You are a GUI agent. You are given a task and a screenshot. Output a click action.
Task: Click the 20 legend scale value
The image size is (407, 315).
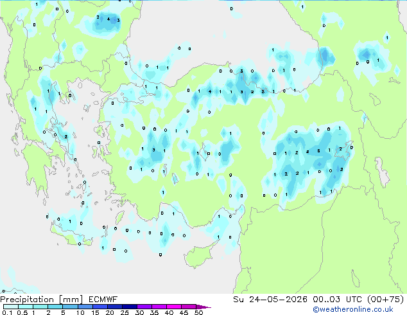(110, 312)
